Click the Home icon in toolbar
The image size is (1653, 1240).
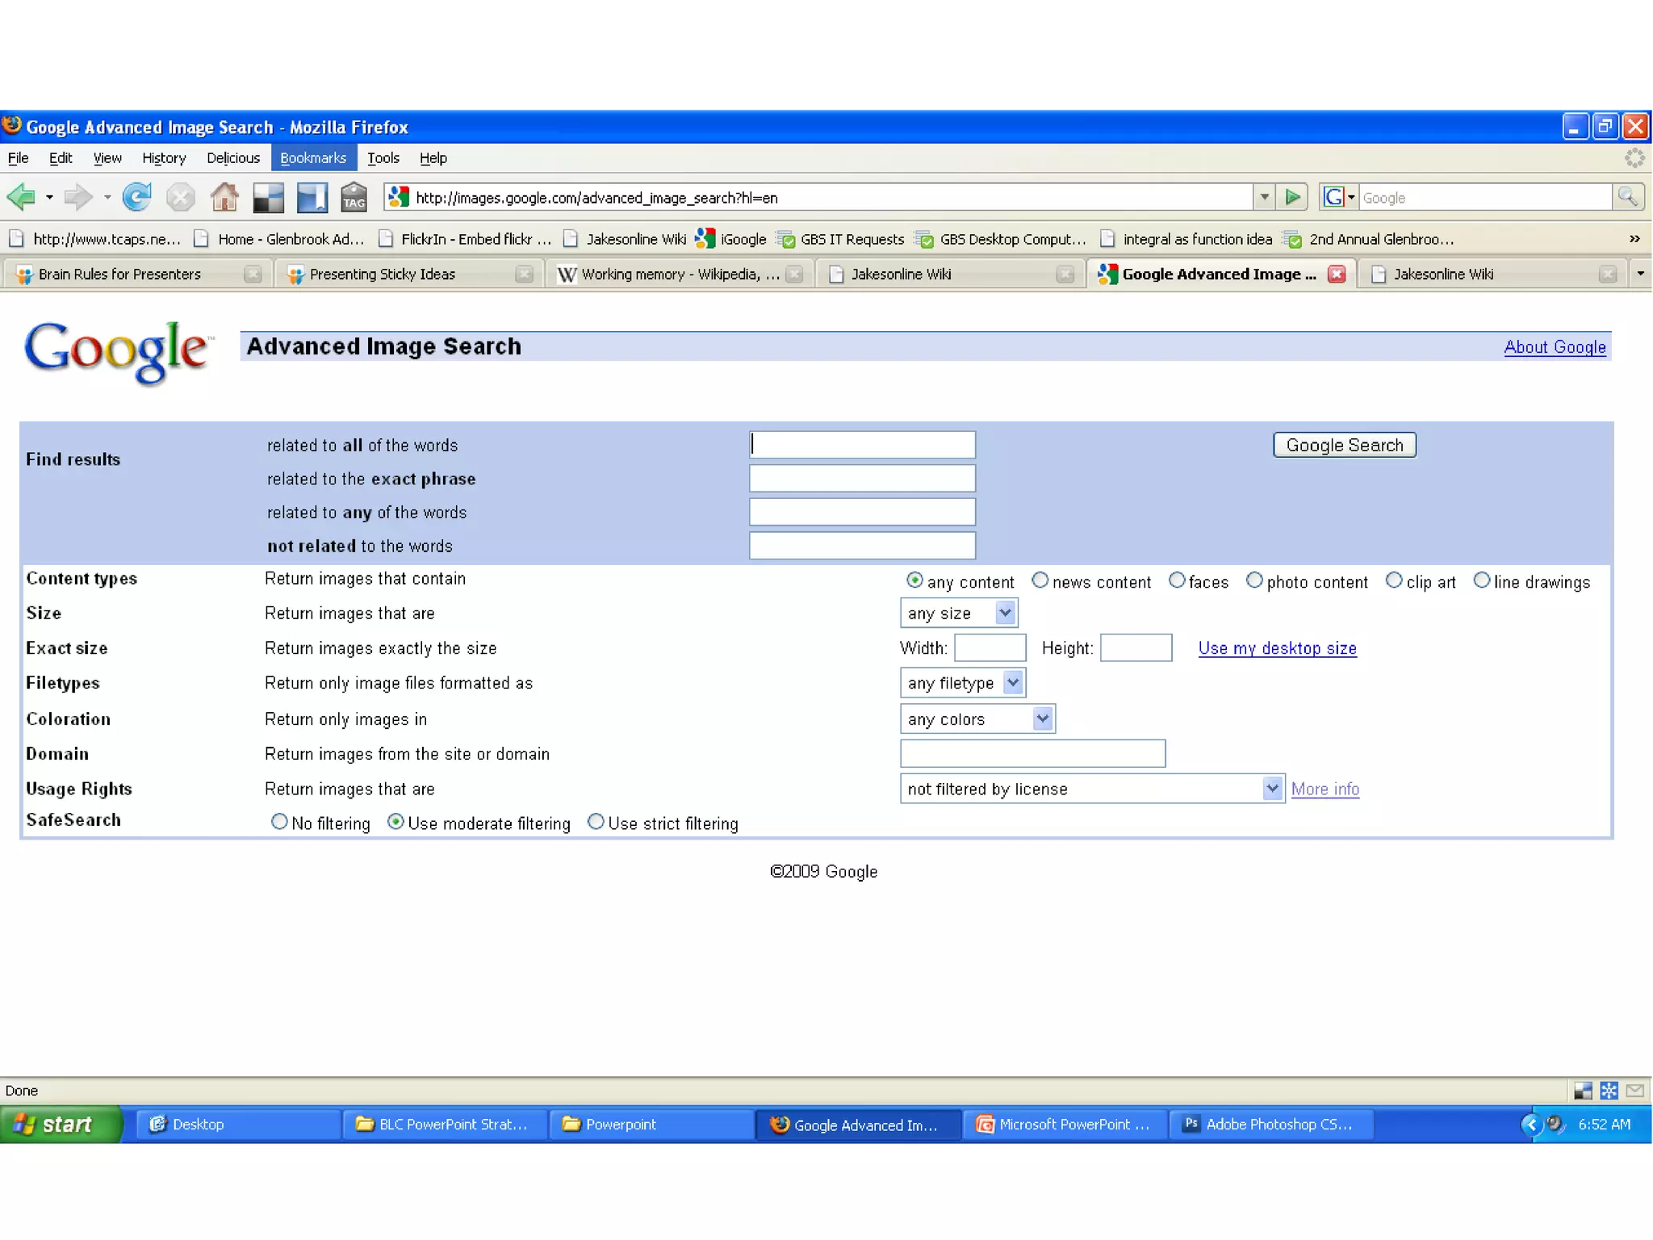(x=224, y=197)
